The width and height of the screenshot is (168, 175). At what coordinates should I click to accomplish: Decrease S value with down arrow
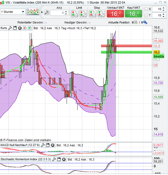pyautogui.click(x=164, y=10)
